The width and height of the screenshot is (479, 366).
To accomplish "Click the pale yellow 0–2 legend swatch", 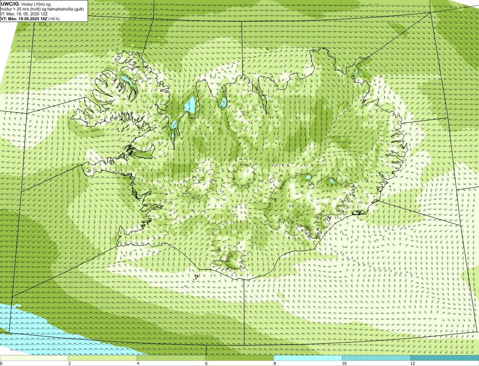I will coord(34,358).
